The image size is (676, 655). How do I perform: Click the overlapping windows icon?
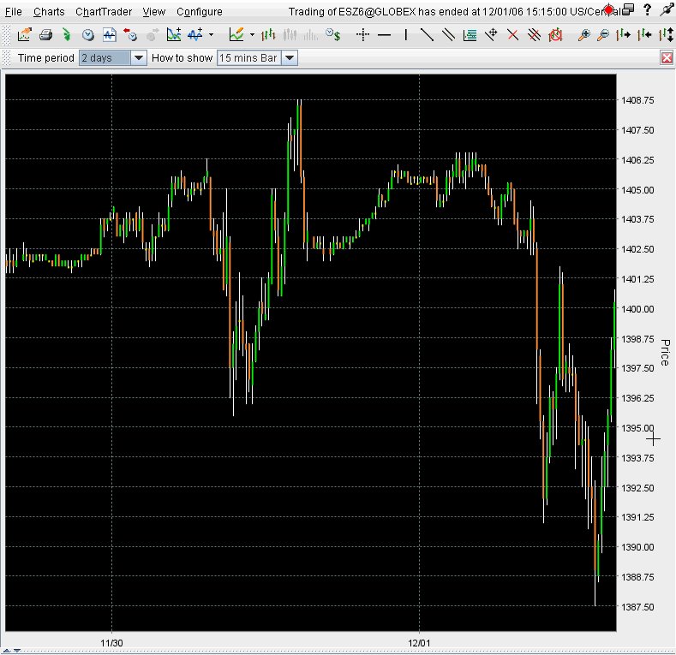[628, 9]
